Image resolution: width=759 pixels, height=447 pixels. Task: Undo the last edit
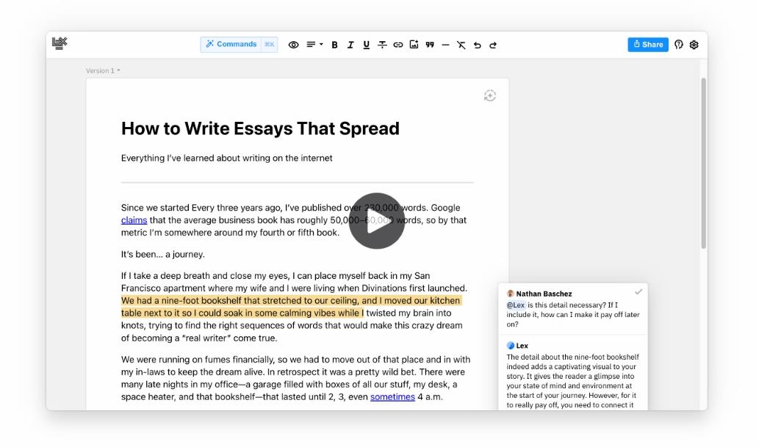point(478,45)
